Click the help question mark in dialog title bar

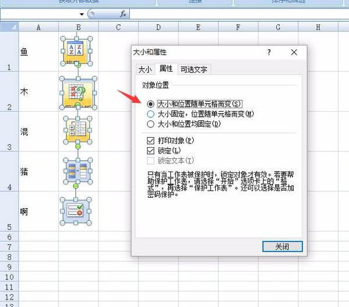(269, 52)
